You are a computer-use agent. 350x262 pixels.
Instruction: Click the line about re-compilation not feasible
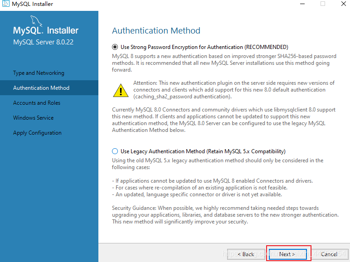pyautogui.click(x=199, y=188)
